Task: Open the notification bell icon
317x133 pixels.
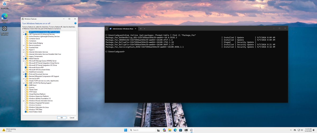Action: [314, 130]
